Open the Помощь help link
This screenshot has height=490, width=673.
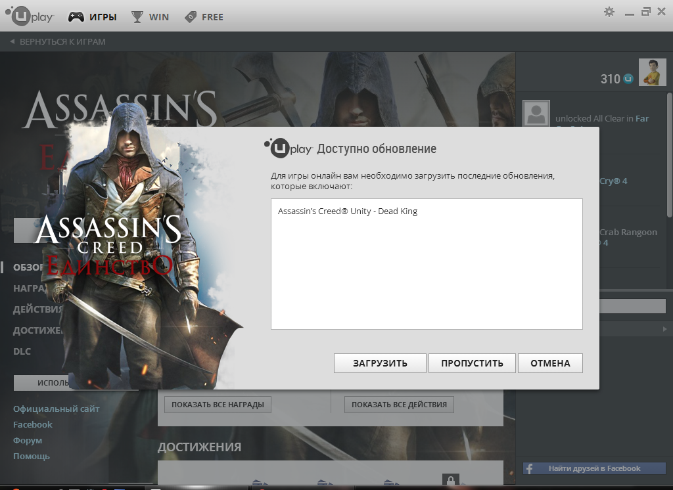(x=32, y=456)
